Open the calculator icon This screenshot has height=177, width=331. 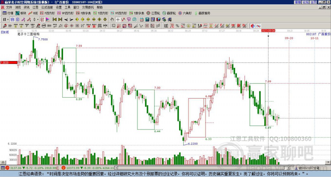click(147, 20)
